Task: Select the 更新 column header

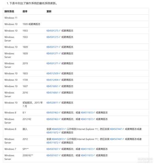Action: [49, 11]
